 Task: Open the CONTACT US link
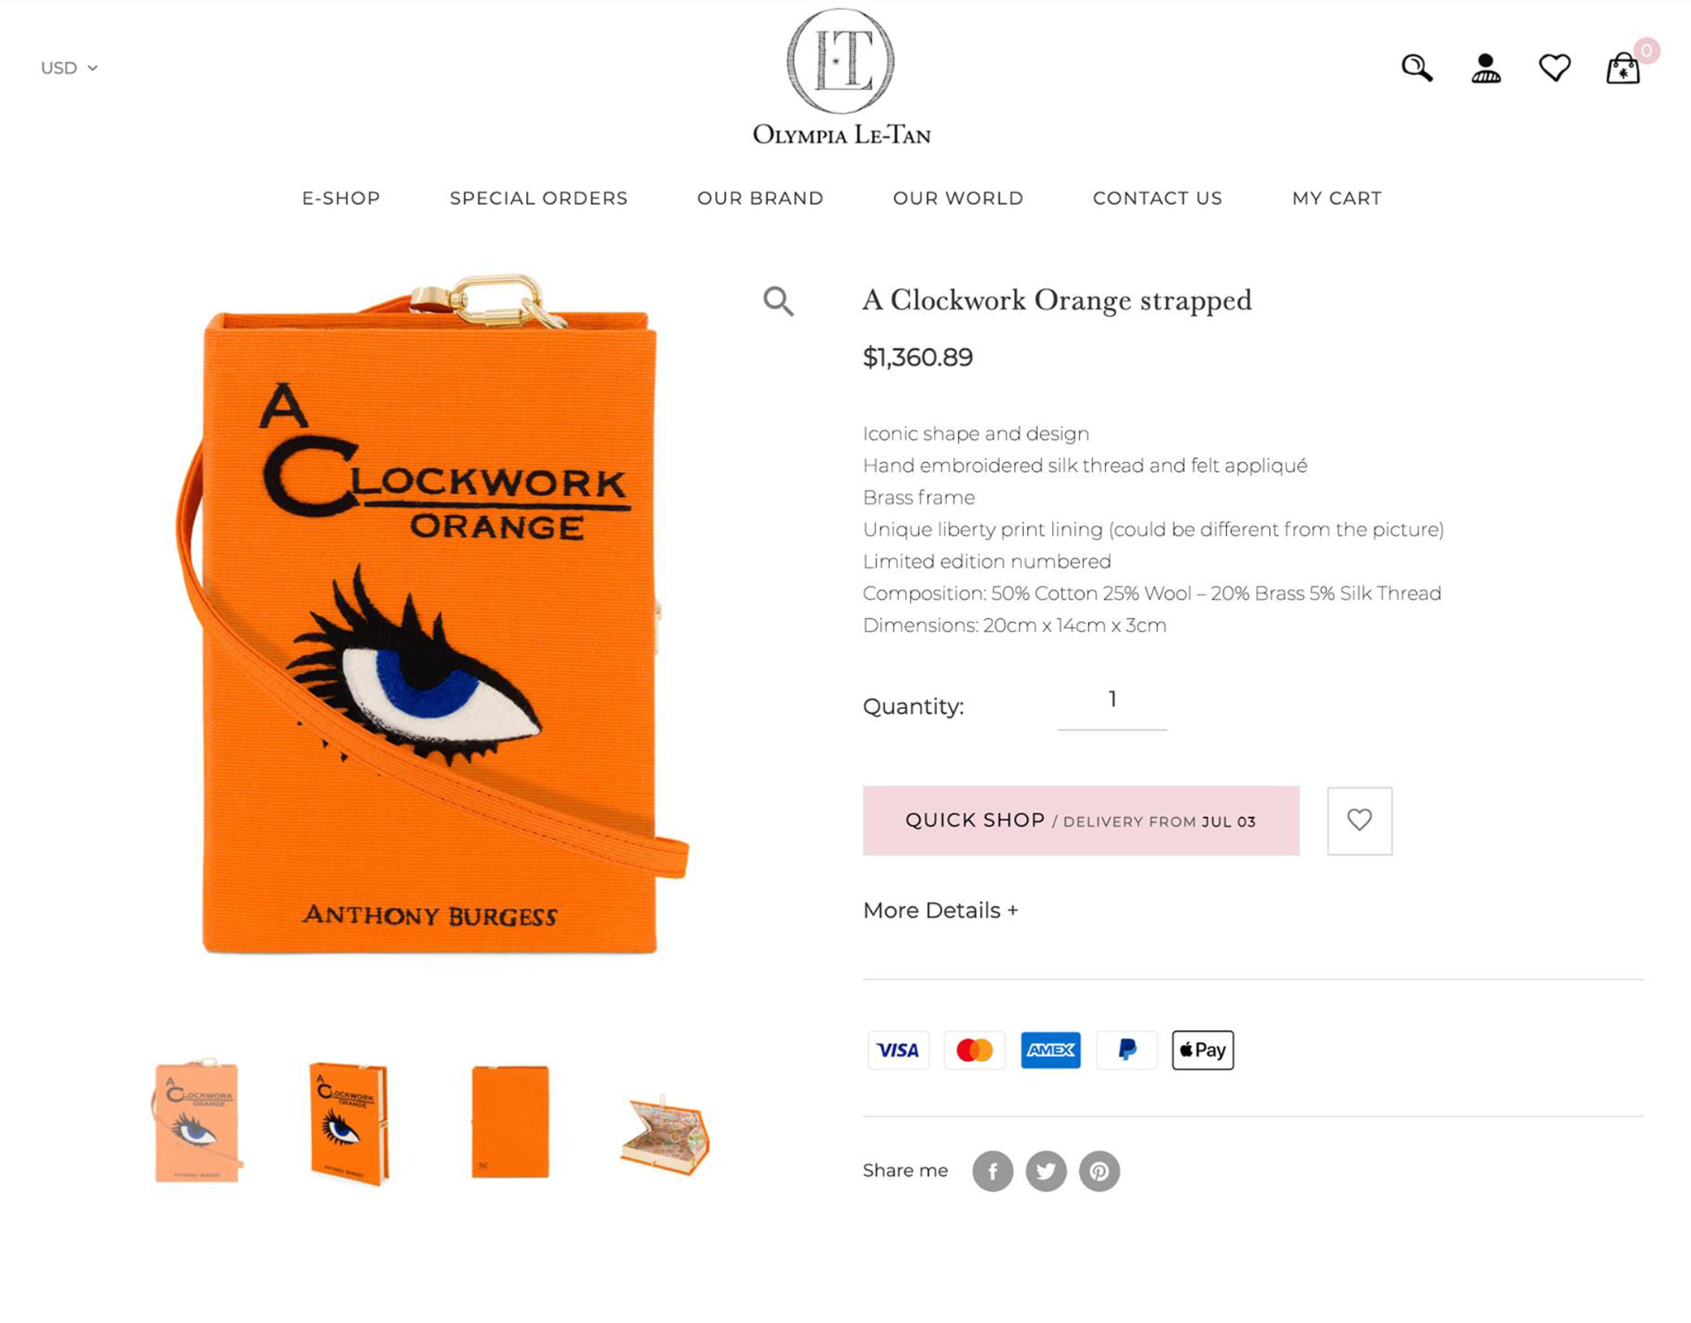pyautogui.click(x=1157, y=198)
